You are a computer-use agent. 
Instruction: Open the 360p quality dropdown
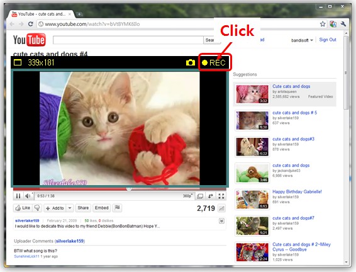tap(188, 196)
